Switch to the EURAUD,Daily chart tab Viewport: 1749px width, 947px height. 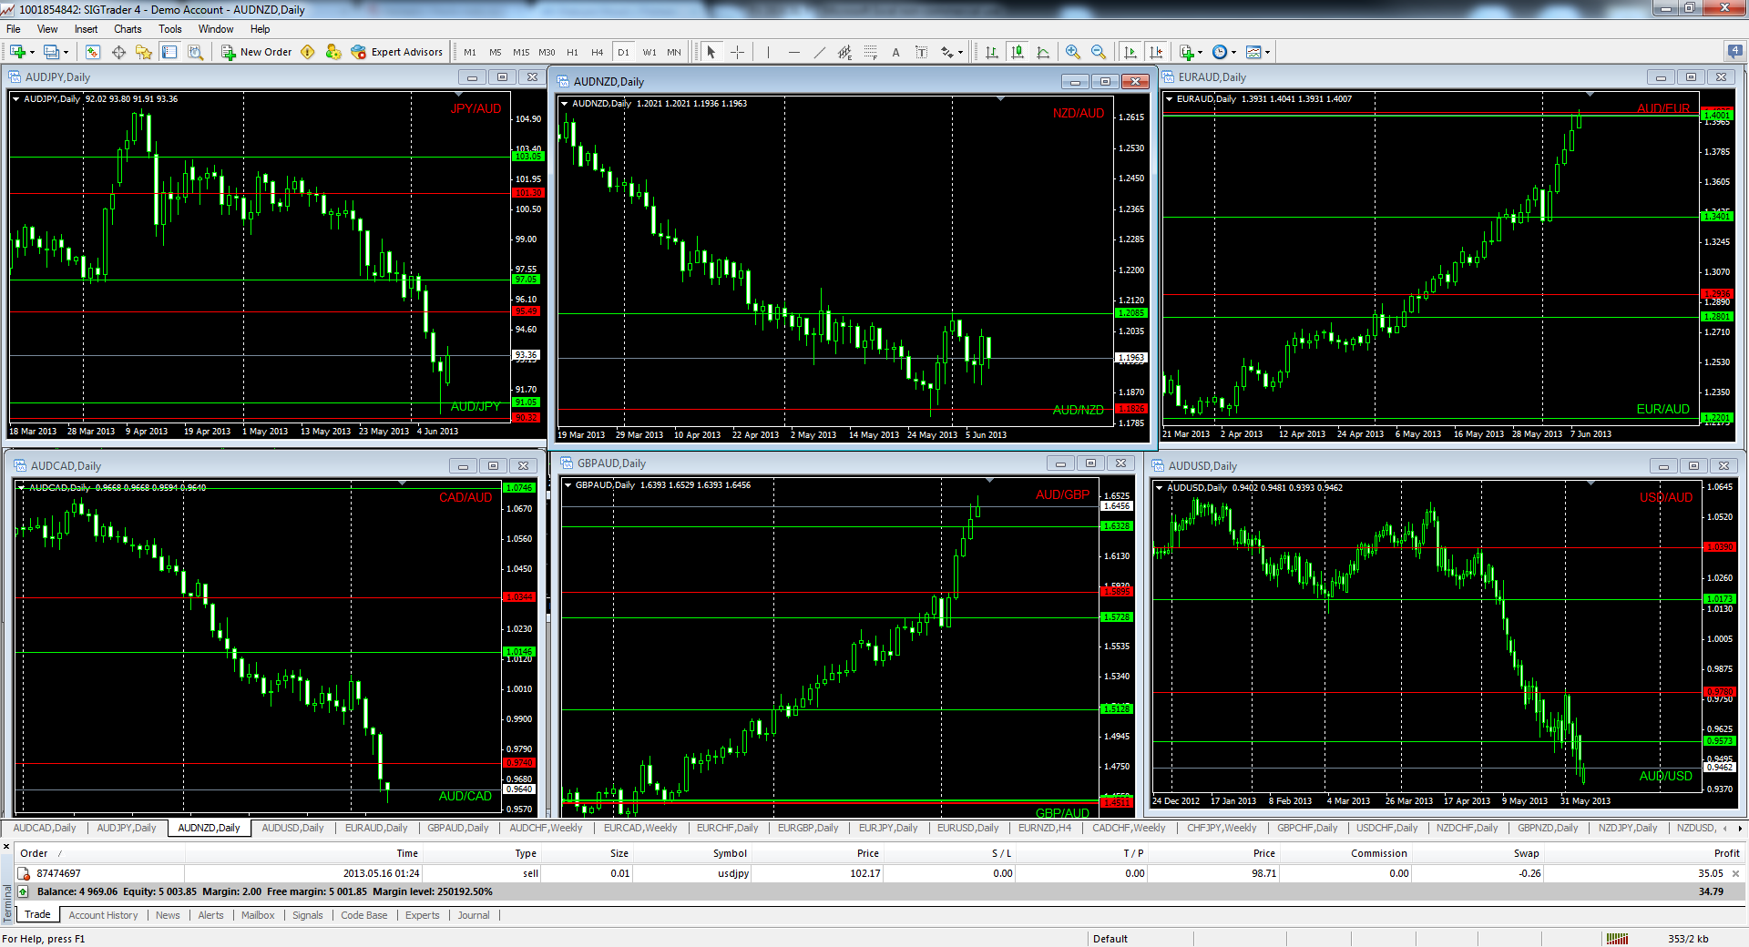(376, 828)
